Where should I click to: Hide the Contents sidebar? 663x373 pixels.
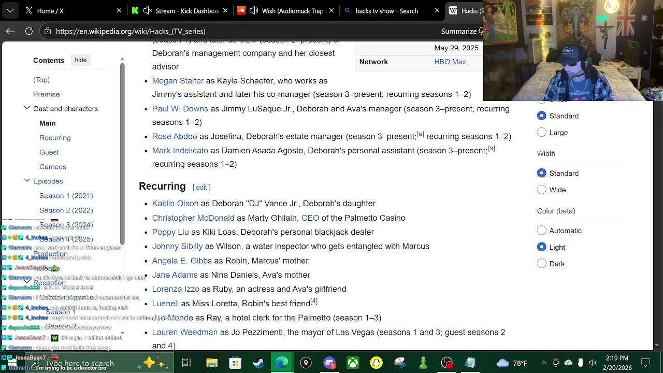pyautogui.click(x=80, y=60)
